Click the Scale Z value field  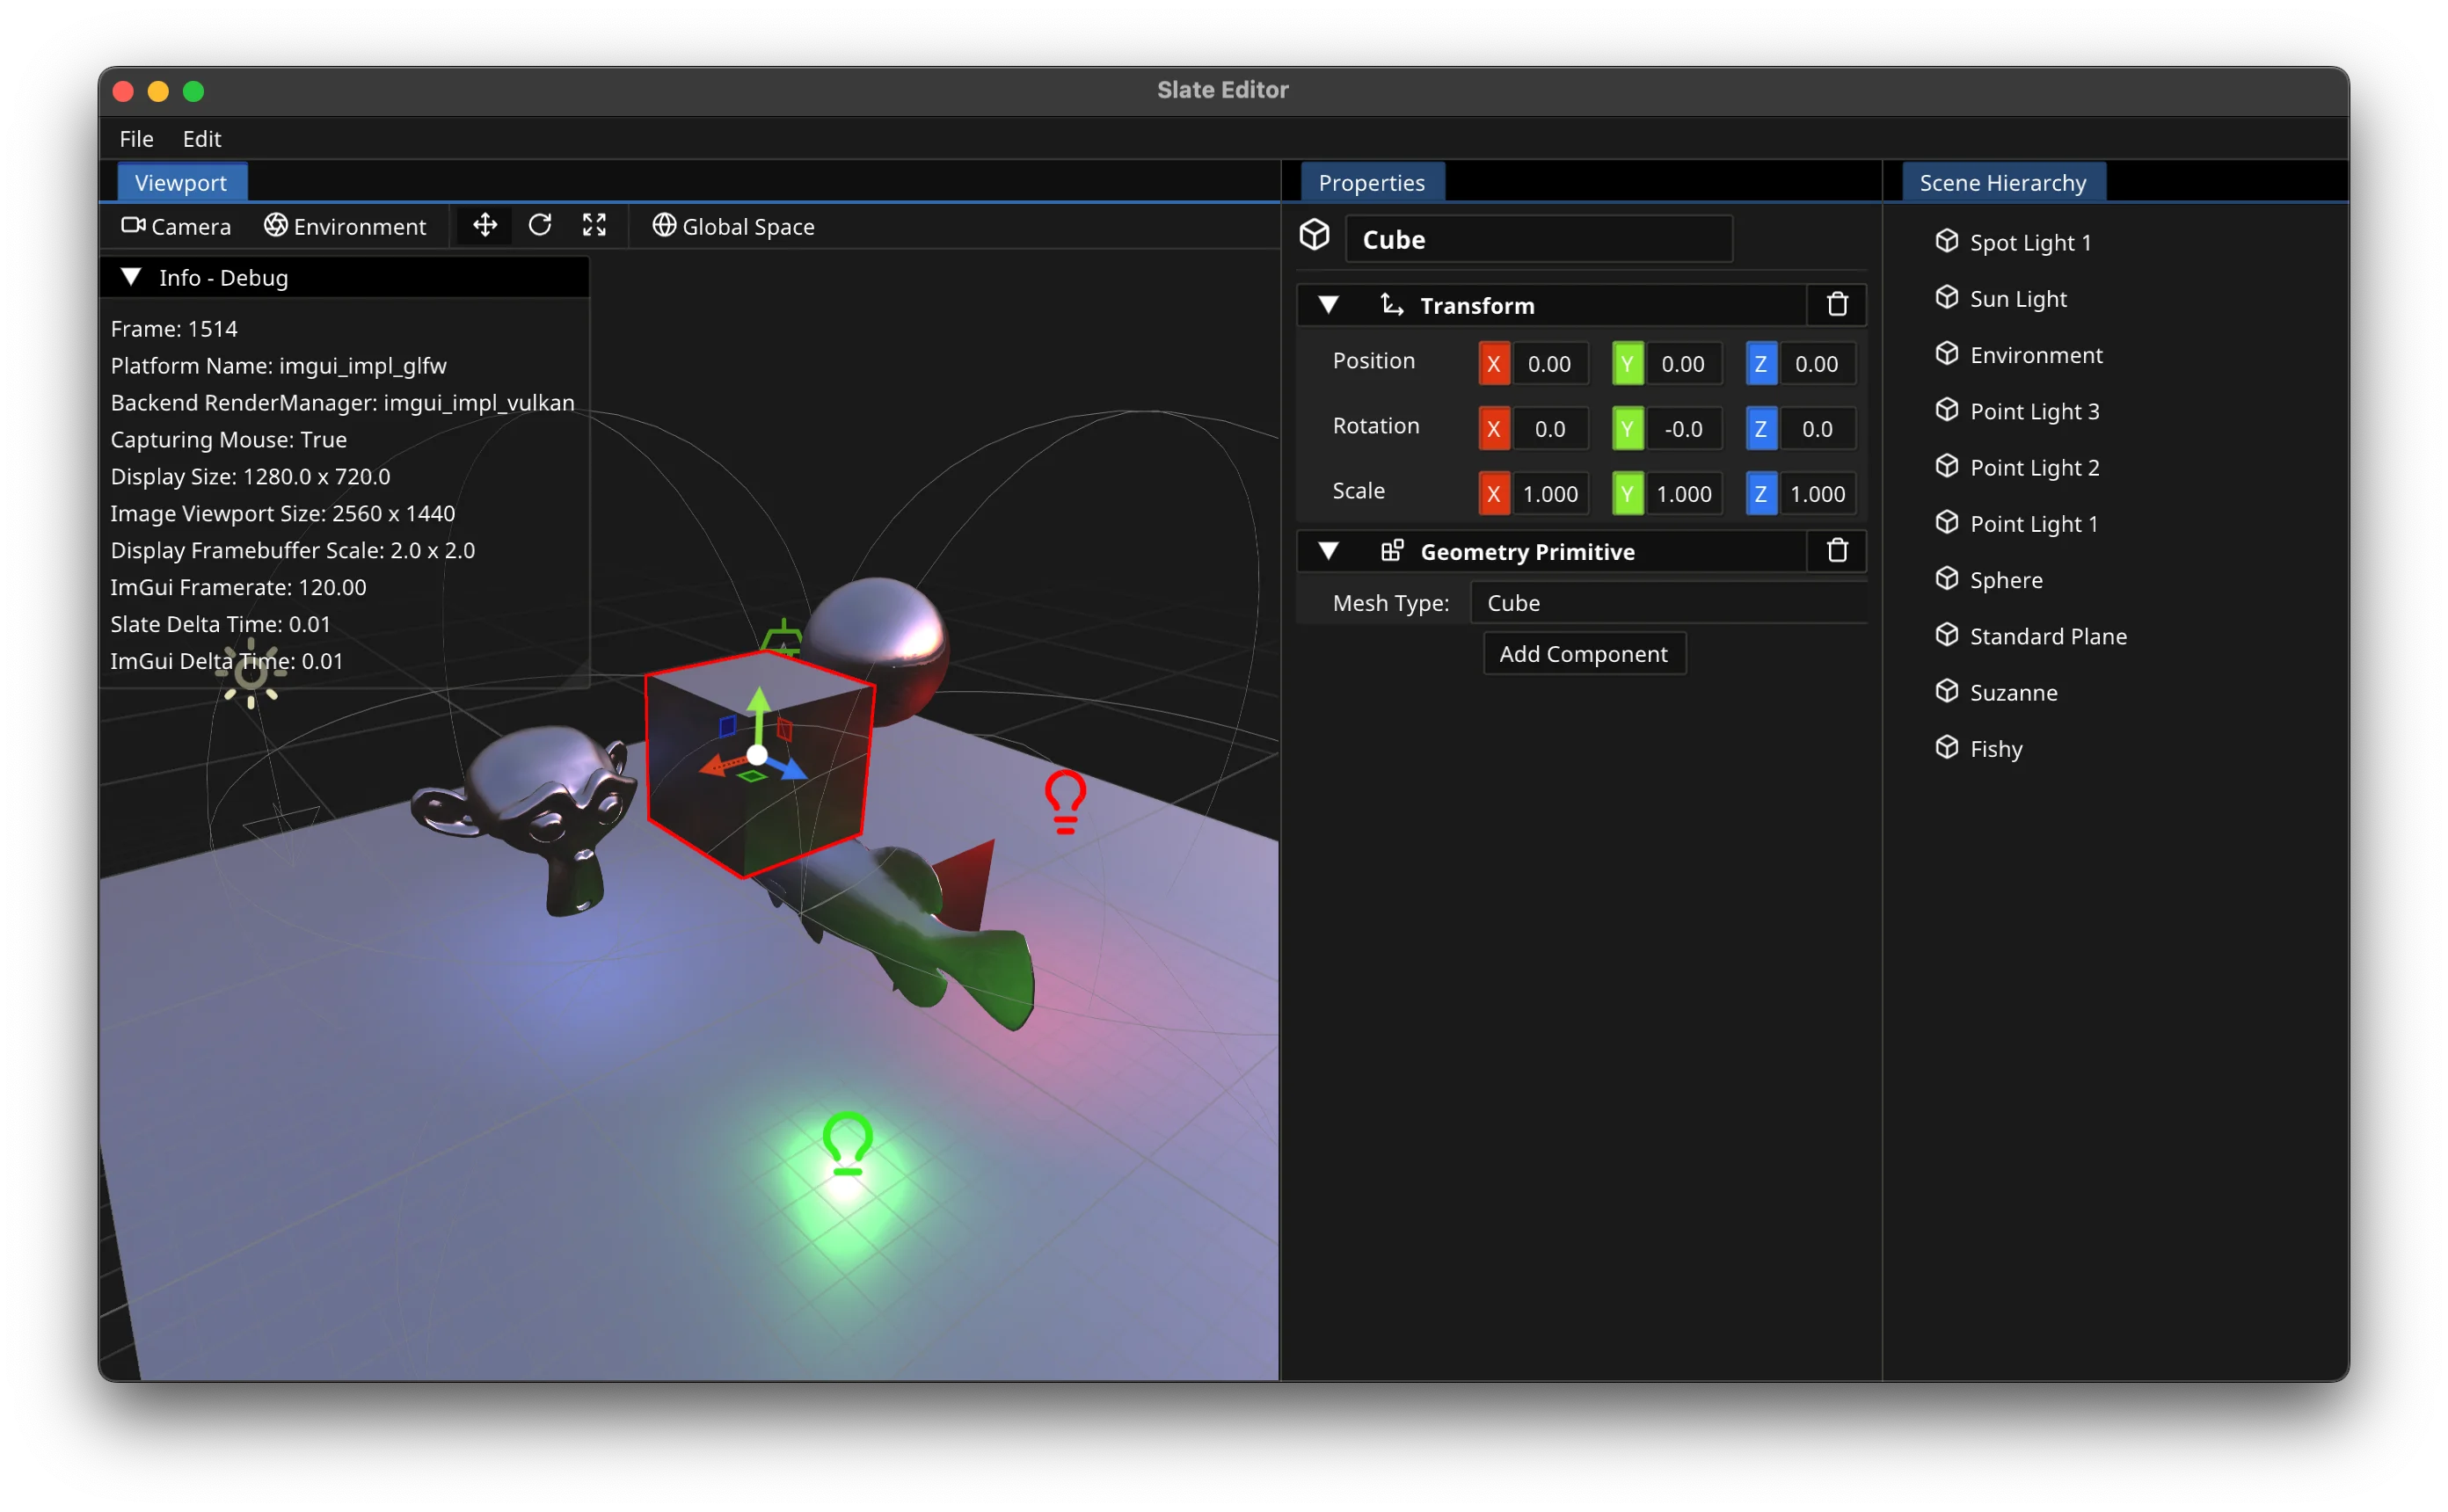[x=1817, y=494]
